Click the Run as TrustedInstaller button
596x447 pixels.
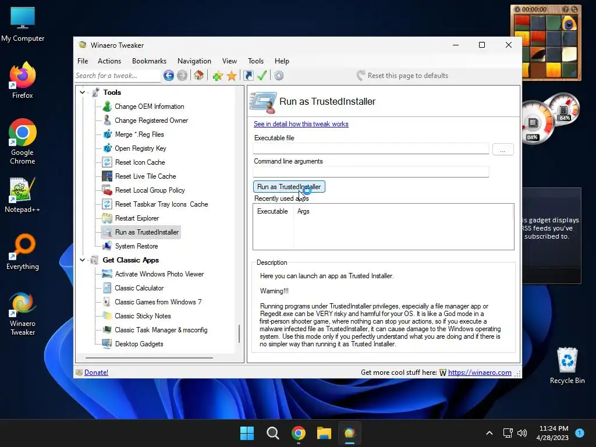point(289,187)
